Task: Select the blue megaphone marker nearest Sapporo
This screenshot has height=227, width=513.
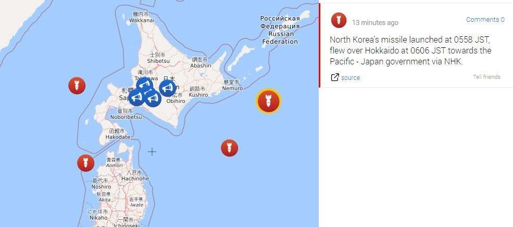Action: 137,97
